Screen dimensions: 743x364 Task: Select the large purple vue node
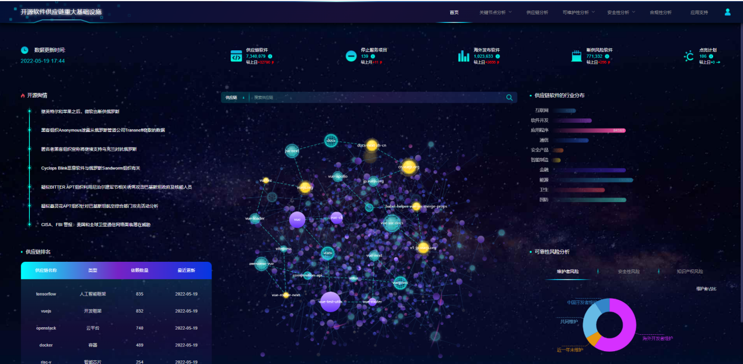[x=297, y=220]
